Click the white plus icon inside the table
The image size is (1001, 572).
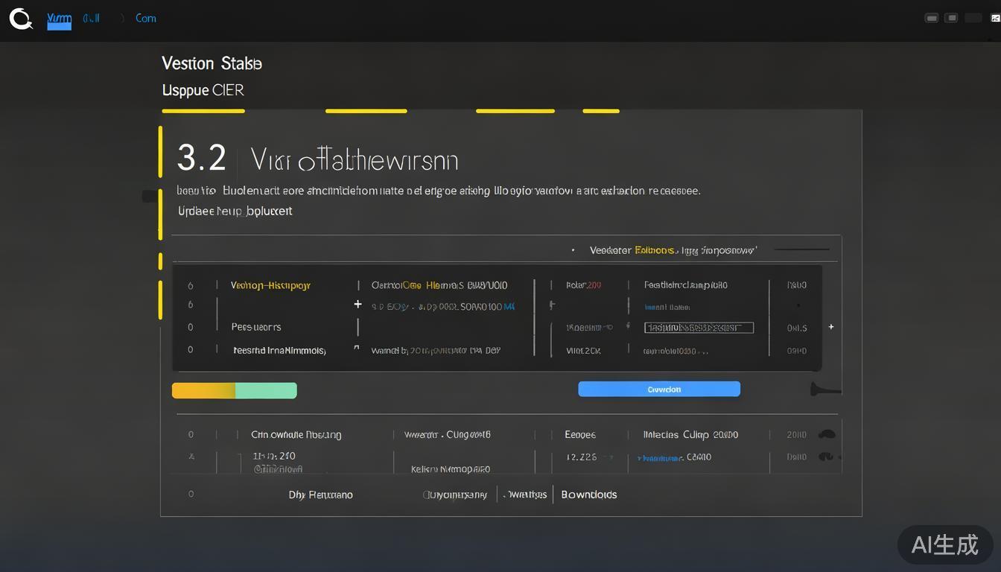(x=357, y=304)
